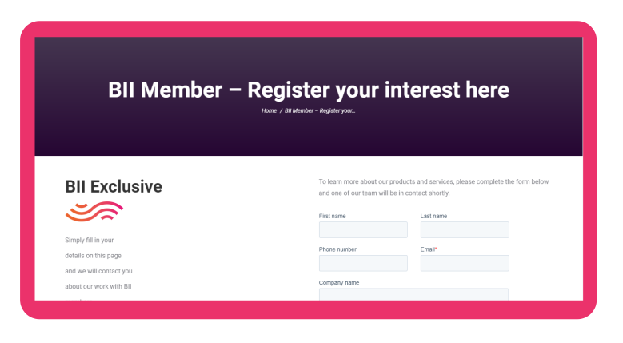This screenshot has width=623, height=343.
Task: Click the 'and we will contact you' text line
Action: [x=98, y=271]
